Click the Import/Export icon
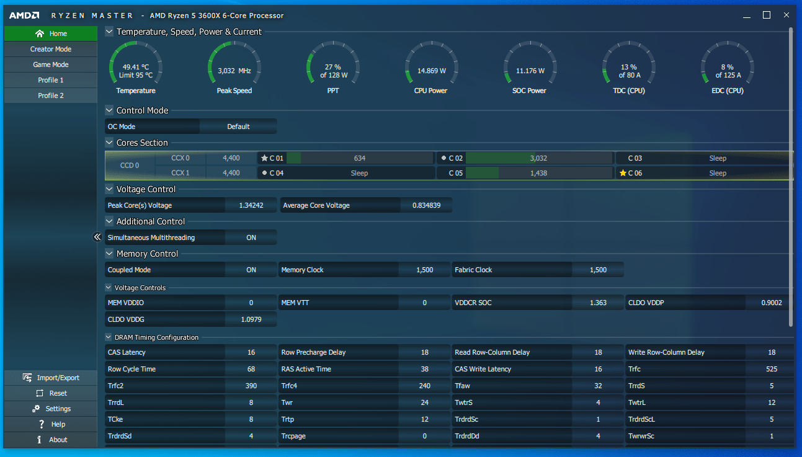802x457 pixels. [27, 378]
